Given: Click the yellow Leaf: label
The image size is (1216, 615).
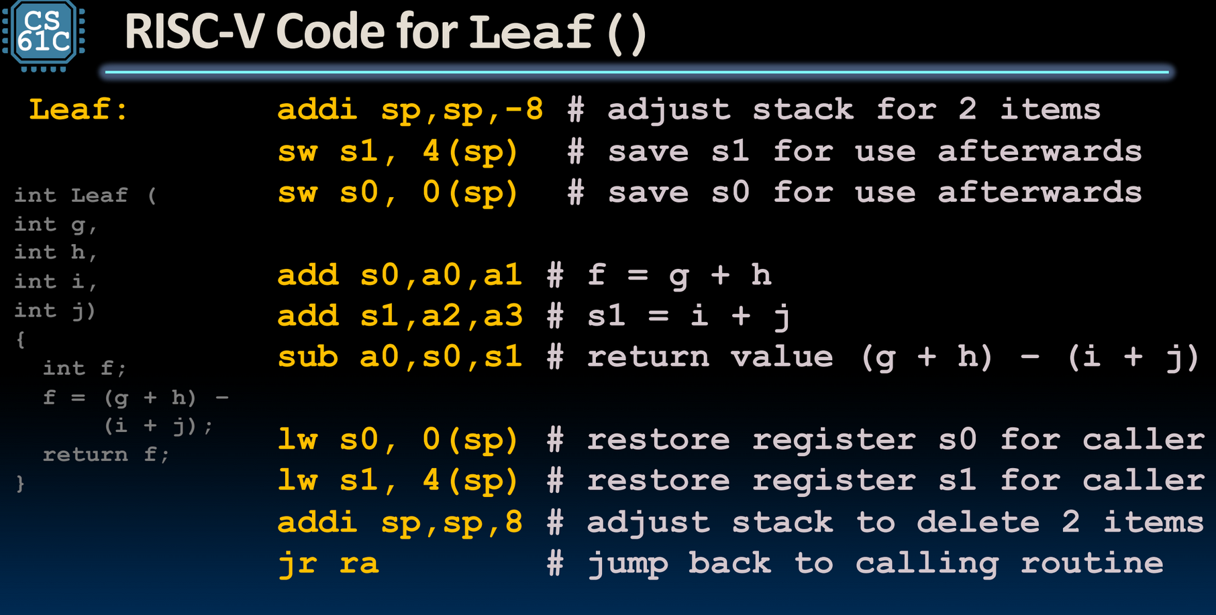Looking at the screenshot, I should click(79, 109).
